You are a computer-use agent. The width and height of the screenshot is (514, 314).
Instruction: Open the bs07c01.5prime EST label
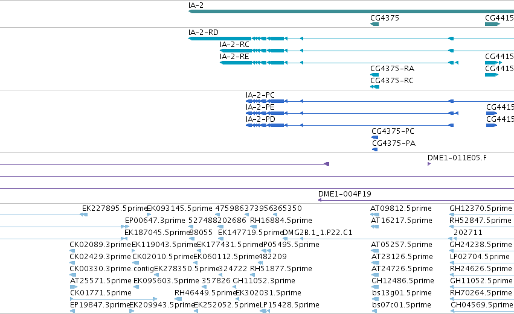(x=401, y=305)
